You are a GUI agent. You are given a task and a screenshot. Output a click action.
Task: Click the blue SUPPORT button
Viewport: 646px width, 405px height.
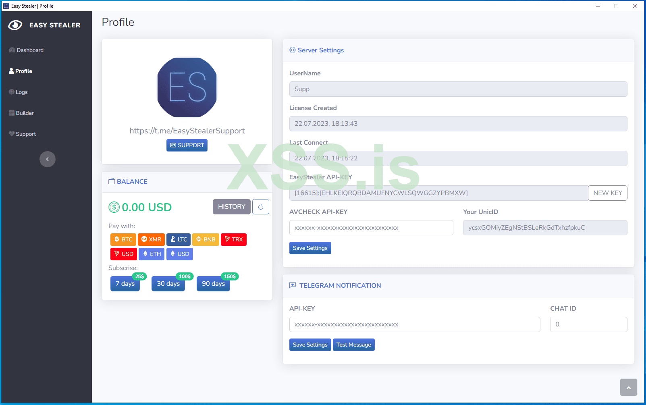pyautogui.click(x=187, y=145)
